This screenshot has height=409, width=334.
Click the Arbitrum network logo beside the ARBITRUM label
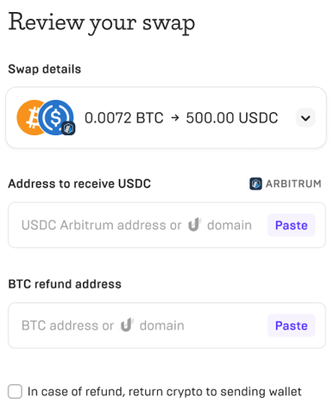pos(255,184)
